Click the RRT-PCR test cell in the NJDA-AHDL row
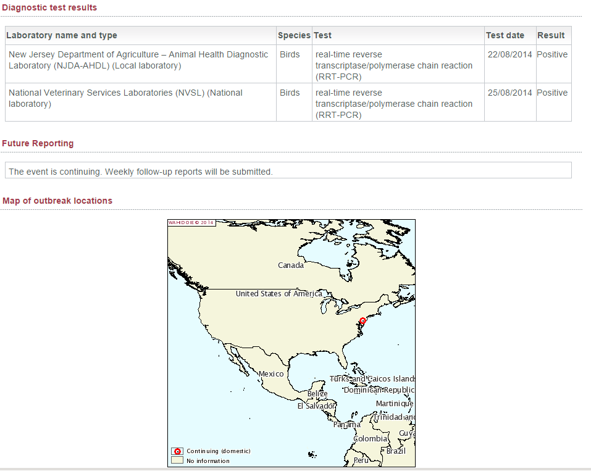Screen dimensions: 591x471 [x=398, y=65]
